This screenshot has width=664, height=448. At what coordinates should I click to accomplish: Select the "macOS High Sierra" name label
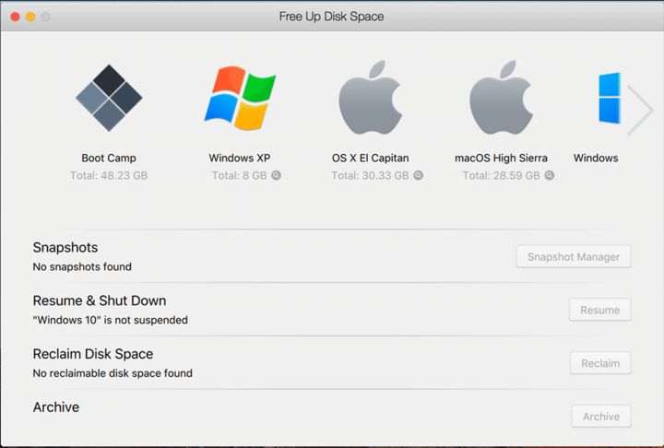[501, 158]
